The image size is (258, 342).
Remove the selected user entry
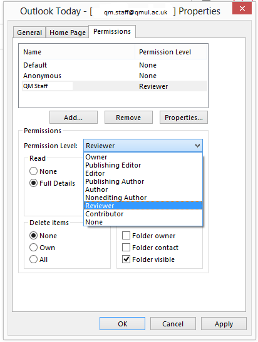tap(128, 118)
